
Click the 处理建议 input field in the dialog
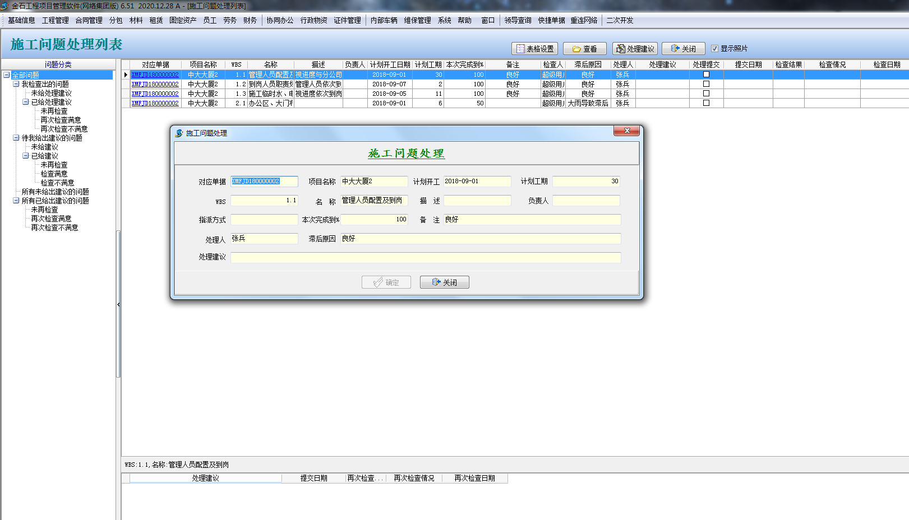(425, 257)
